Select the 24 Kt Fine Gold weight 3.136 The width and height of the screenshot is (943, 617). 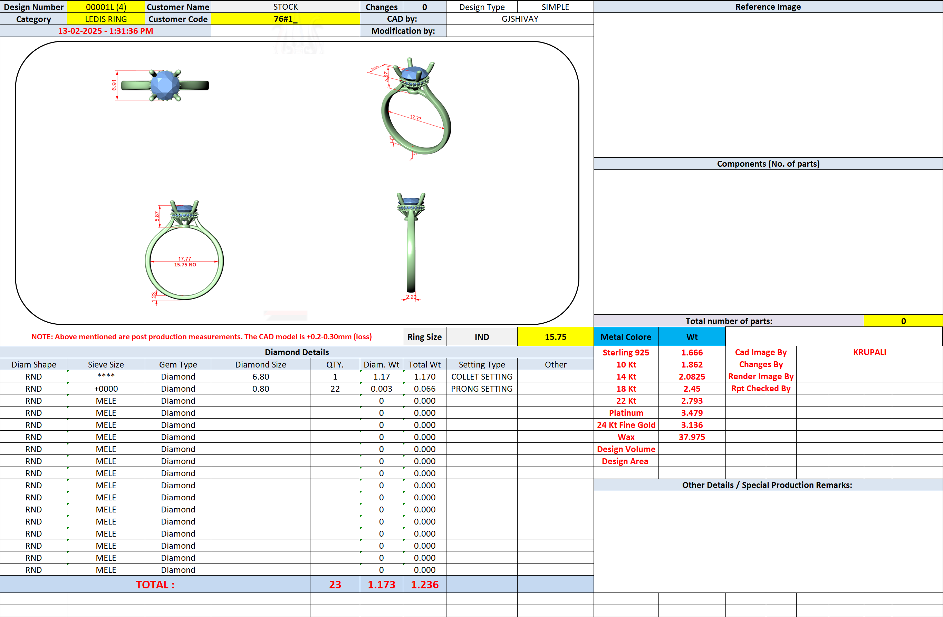click(692, 424)
